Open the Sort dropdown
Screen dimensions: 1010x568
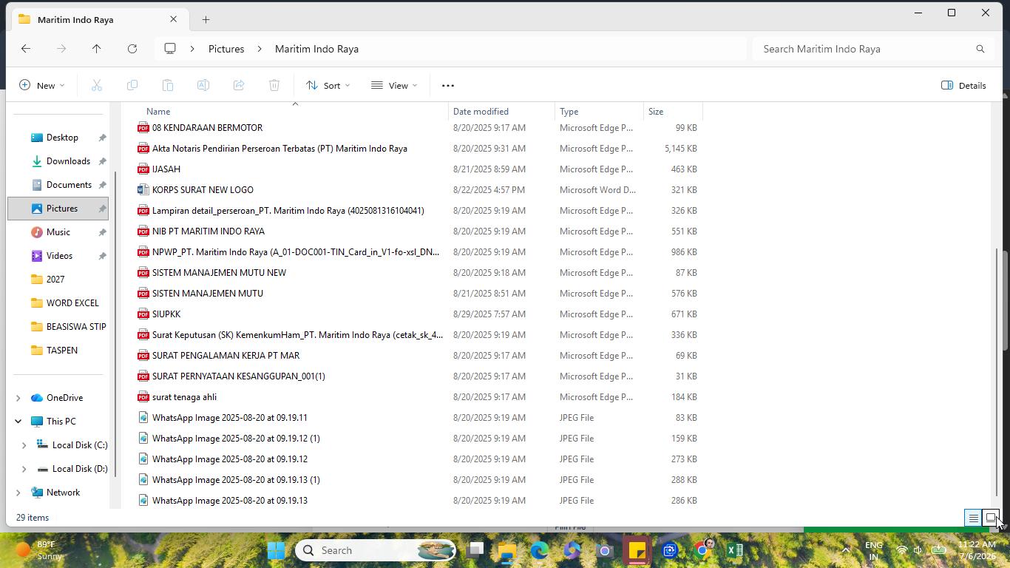coord(328,86)
